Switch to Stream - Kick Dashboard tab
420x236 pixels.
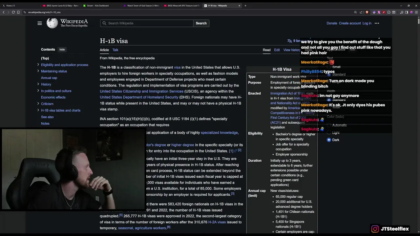101,6
